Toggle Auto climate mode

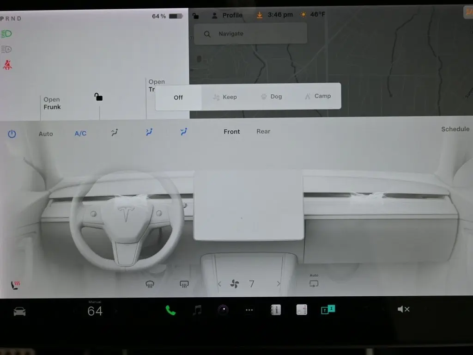point(46,134)
